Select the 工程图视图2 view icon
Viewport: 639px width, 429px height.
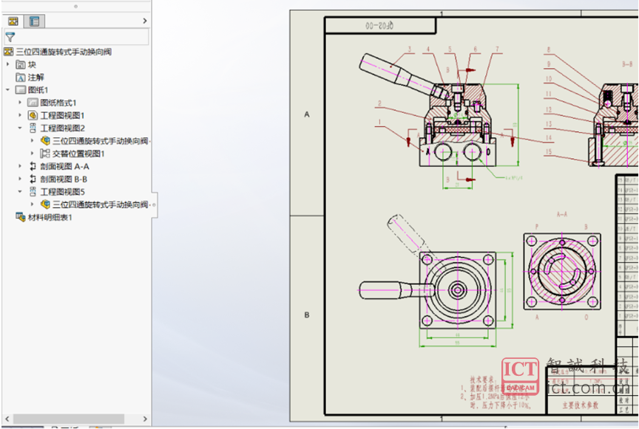tap(33, 128)
